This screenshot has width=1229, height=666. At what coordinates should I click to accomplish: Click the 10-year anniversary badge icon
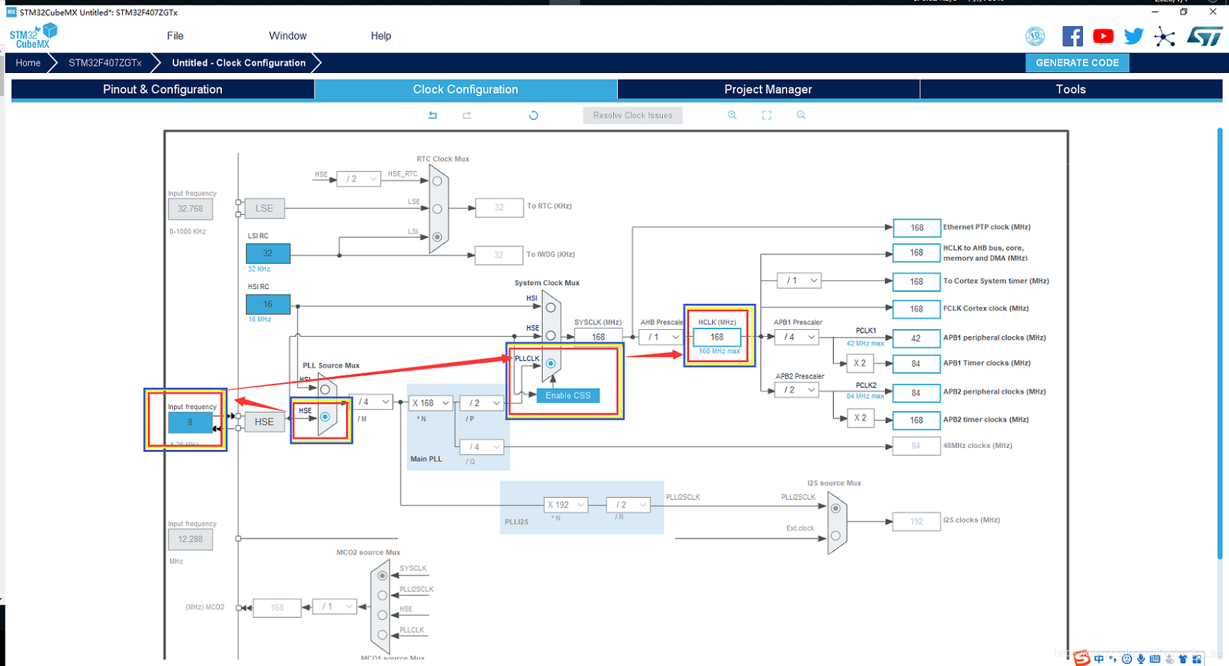pyautogui.click(x=1035, y=36)
